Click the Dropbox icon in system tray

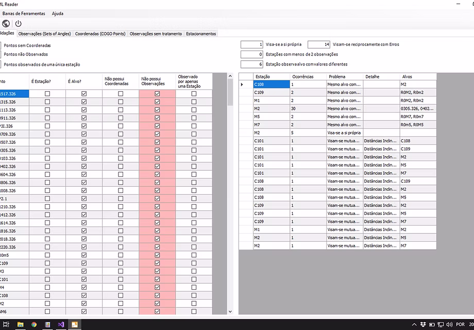tap(423, 325)
